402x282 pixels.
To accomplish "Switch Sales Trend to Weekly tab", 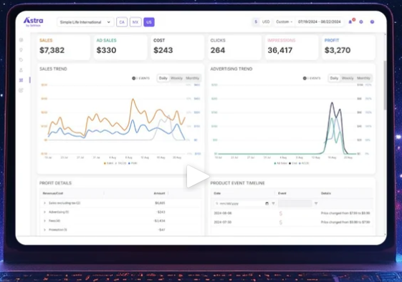I will point(176,78).
